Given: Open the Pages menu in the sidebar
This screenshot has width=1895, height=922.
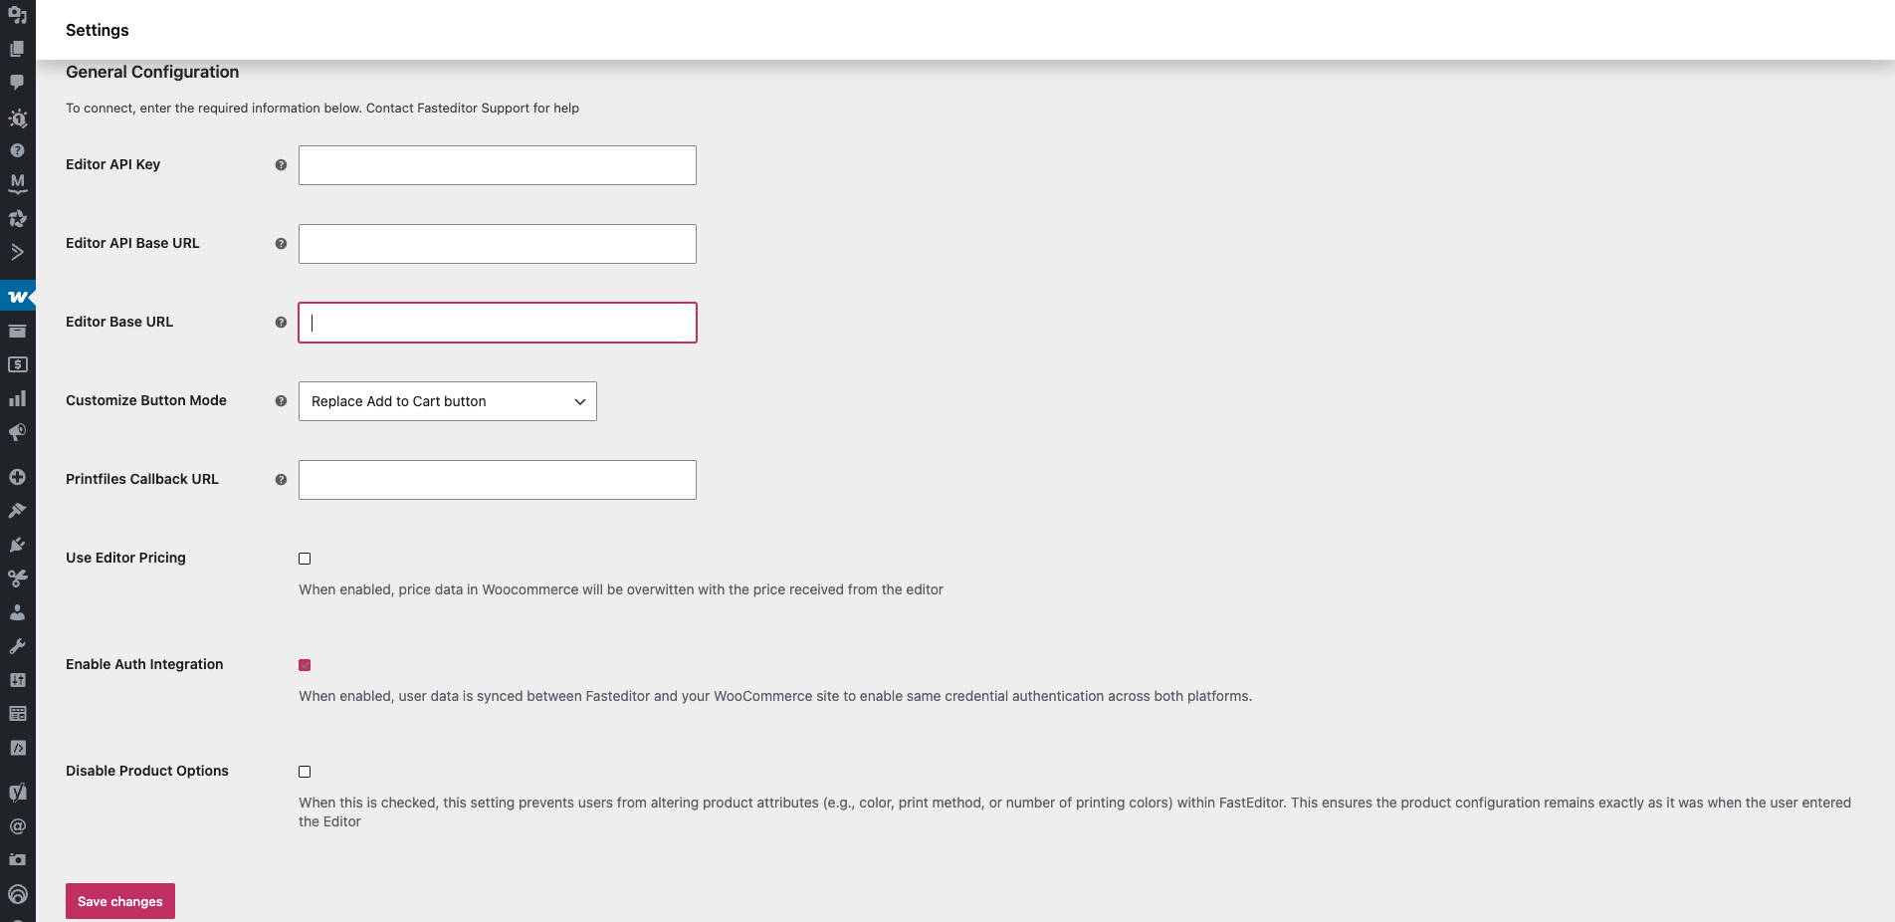Looking at the screenshot, I should (x=17, y=49).
